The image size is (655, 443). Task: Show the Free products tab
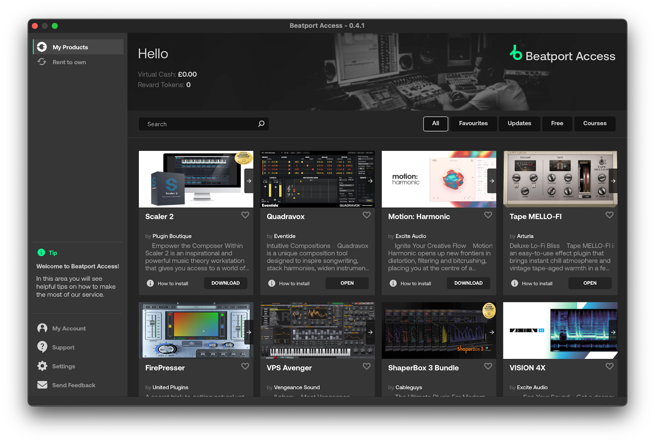coord(557,124)
